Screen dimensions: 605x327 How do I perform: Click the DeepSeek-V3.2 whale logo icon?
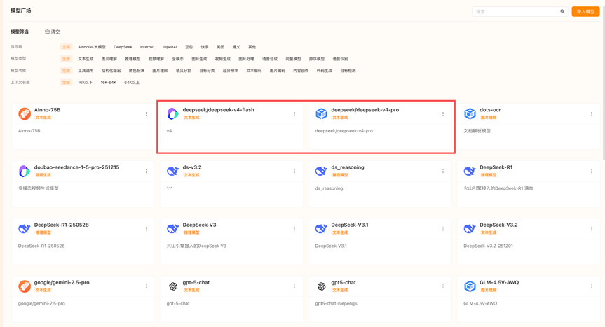[470, 229]
